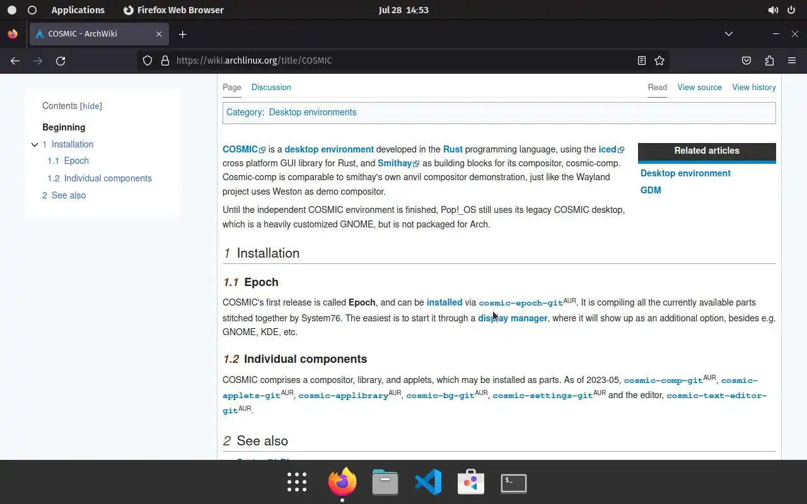Switch to the Discussion tab
Viewport: 807px width, 504px height.
[x=271, y=87]
